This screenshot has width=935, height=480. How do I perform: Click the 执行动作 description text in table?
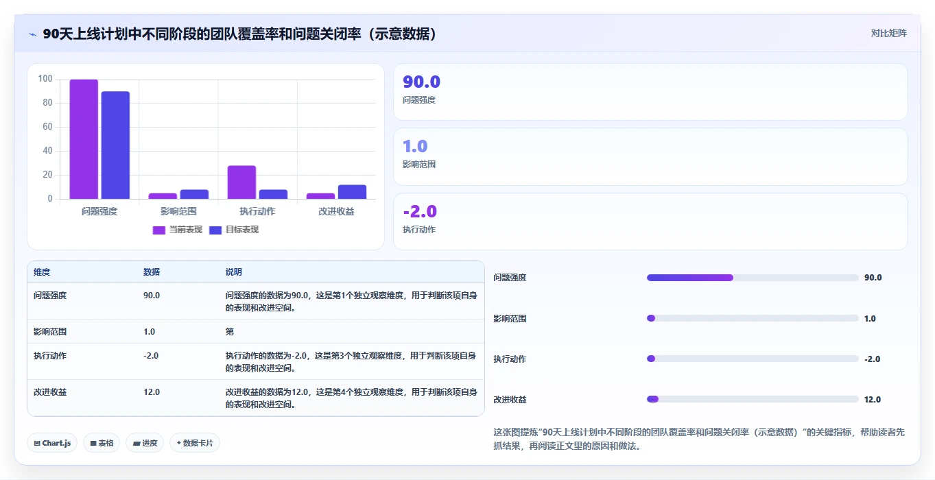(351, 362)
